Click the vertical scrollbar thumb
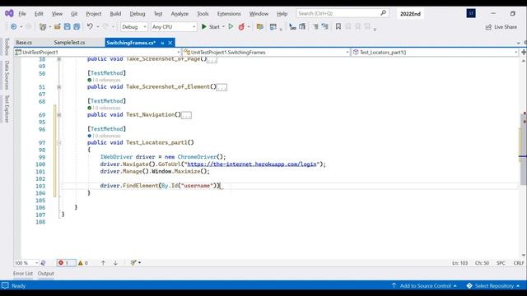This screenshot has height=296, width=527. [x=523, y=150]
